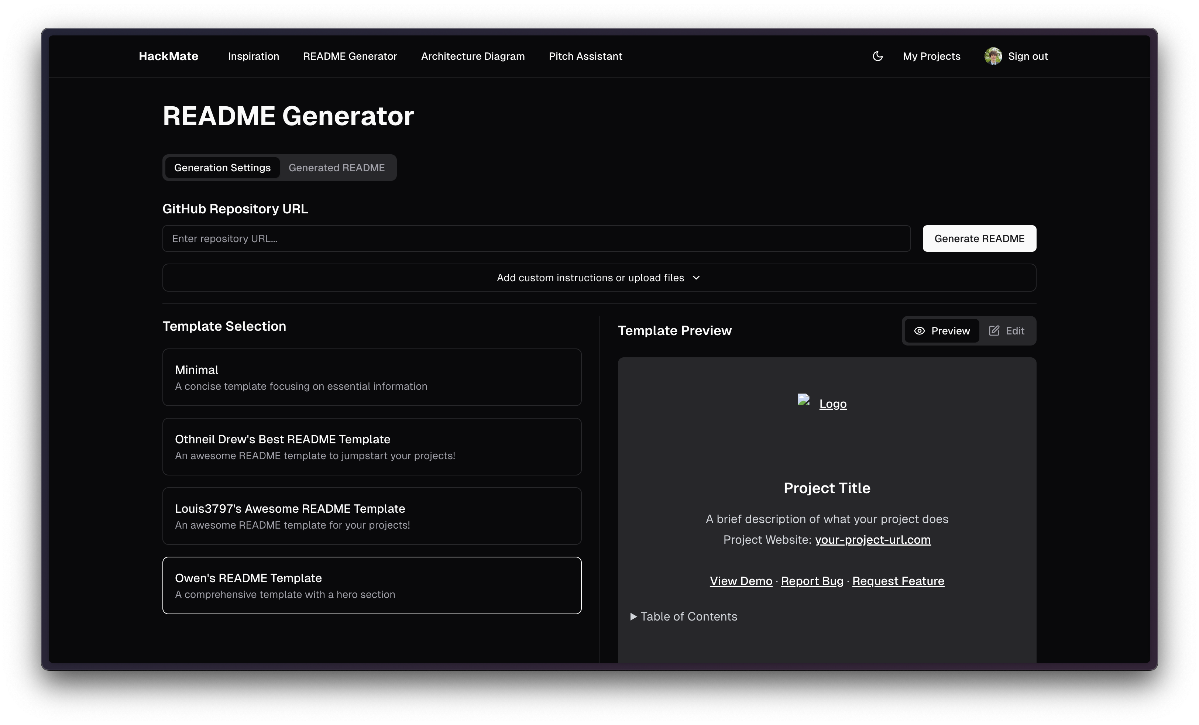Click the pencil Edit icon
Screen dimensions: 1199x725
(994, 331)
